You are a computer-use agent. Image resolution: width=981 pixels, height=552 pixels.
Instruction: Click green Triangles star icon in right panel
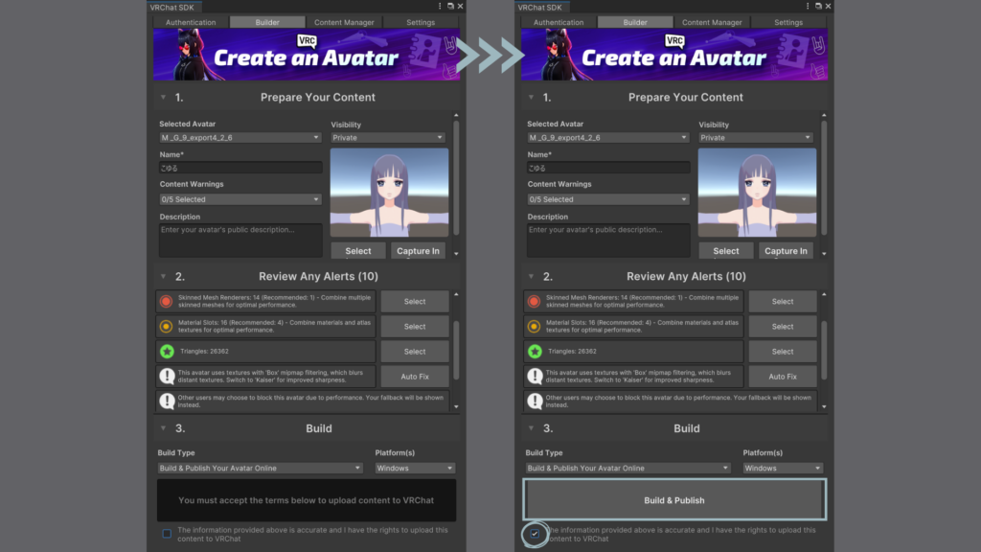tap(535, 352)
